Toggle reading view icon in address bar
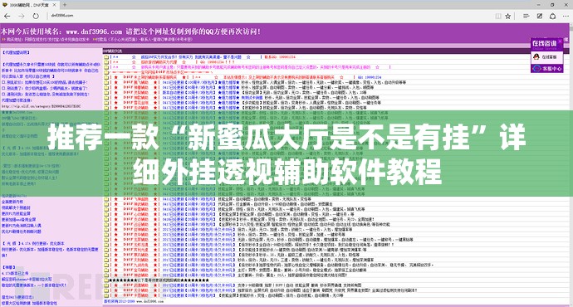 [498, 16]
